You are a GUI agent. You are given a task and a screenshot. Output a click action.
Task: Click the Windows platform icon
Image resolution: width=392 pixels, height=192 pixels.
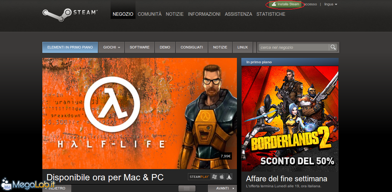(214, 177)
